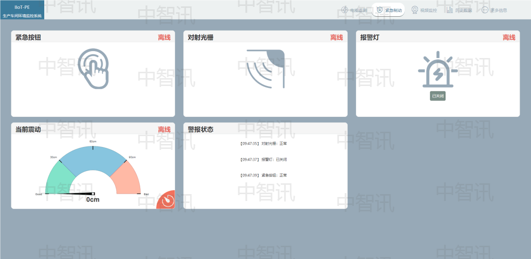Select the 09:47:37 报警灯 log entry

(263, 159)
